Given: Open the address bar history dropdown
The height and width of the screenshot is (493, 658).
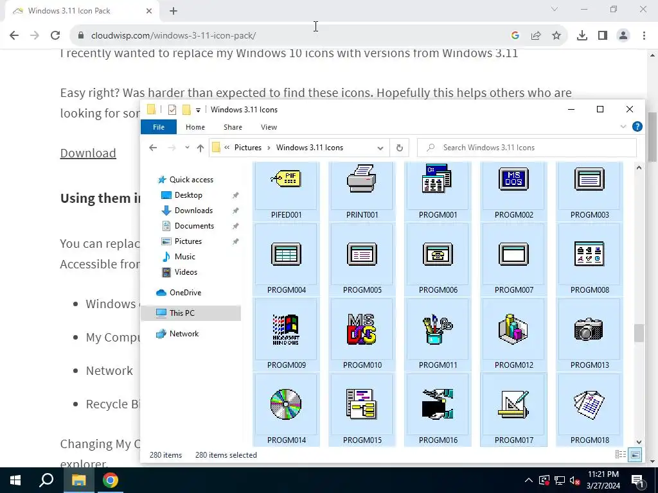Looking at the screenshot, I should pos(380,148).
